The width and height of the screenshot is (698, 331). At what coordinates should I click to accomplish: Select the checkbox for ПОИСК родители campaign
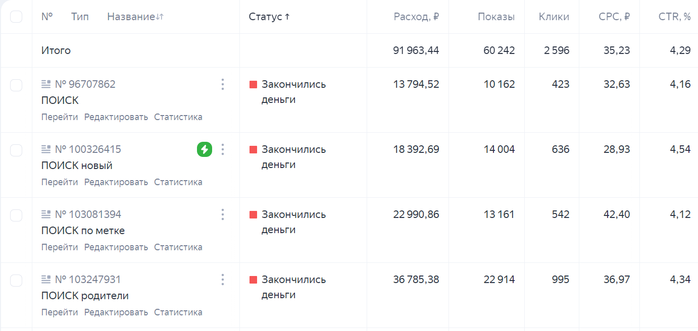coord(16,280)
